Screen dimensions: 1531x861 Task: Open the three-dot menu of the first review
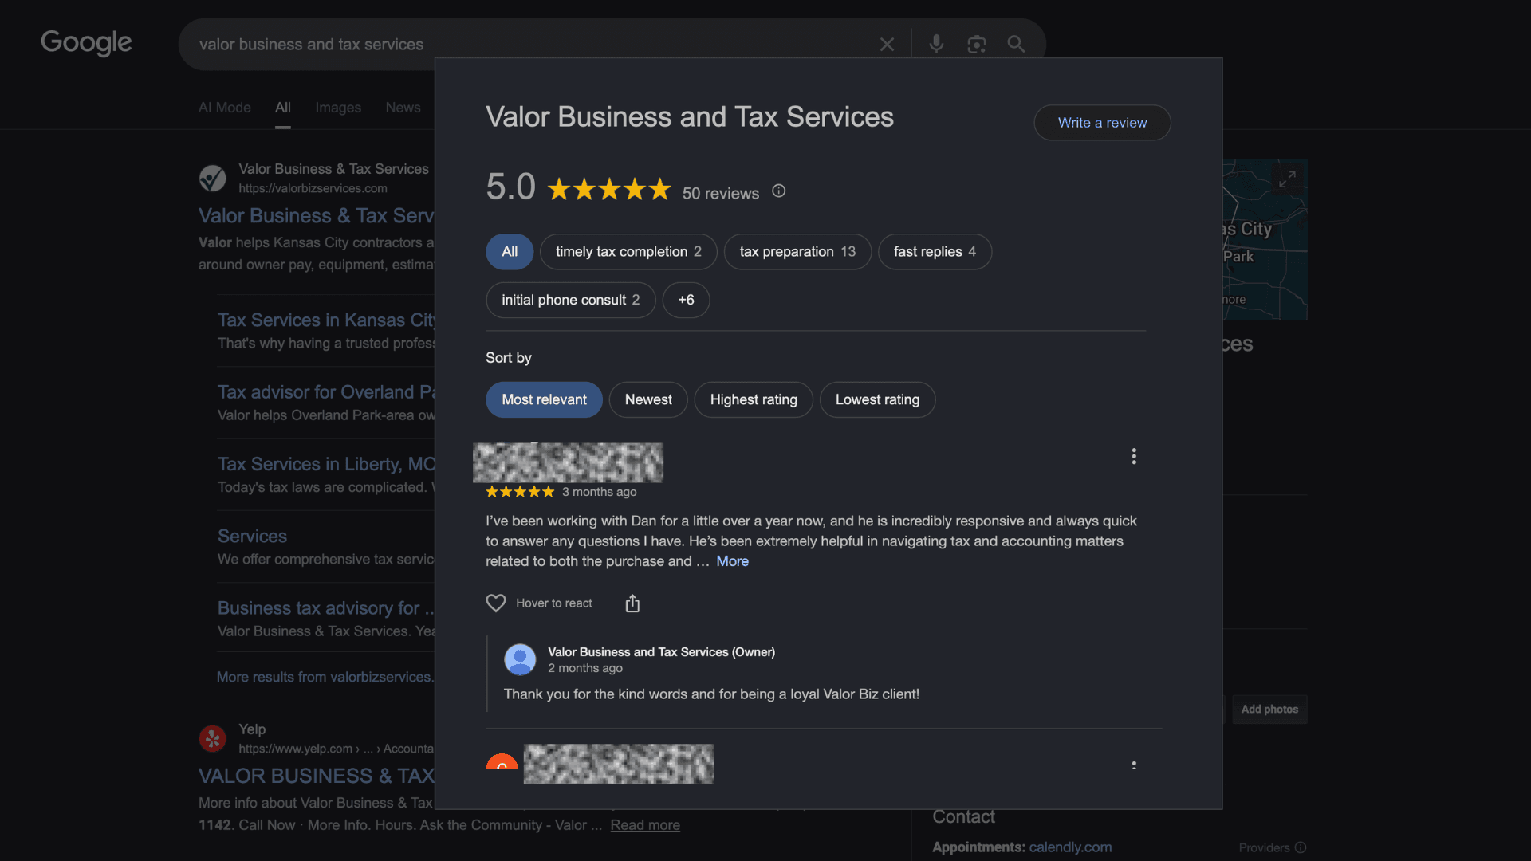[x=1134, y=456]
